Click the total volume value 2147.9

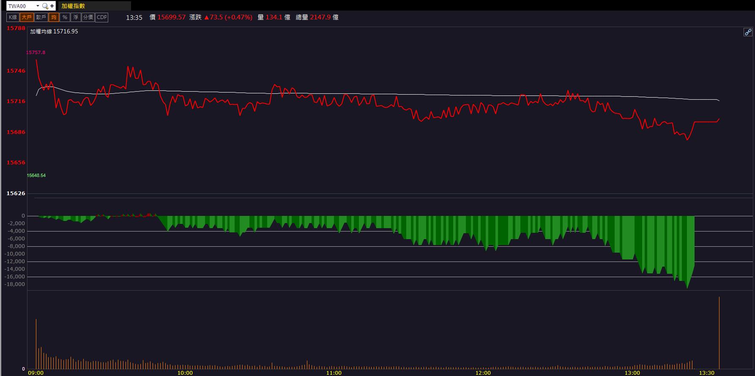pyautogui.click(x=321, y=17)
